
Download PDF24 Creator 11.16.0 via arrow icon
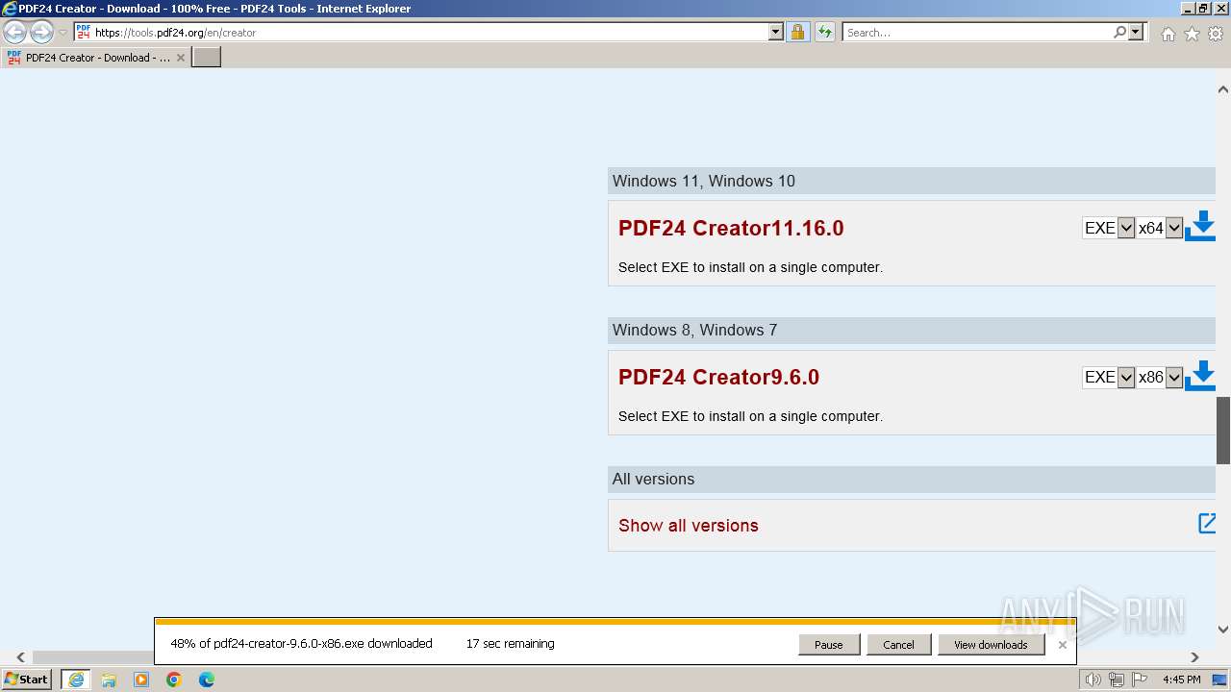pos(1200,227)
